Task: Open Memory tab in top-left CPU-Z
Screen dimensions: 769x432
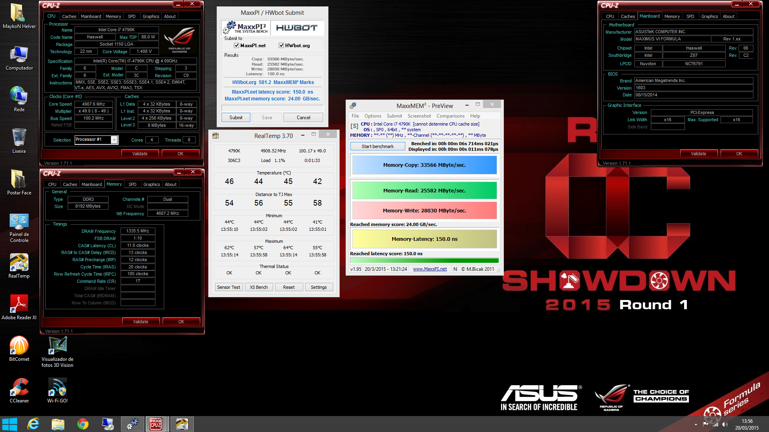Action: (113, 16)
